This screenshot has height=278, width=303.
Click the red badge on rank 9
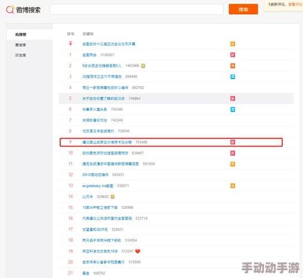point(233,142)
